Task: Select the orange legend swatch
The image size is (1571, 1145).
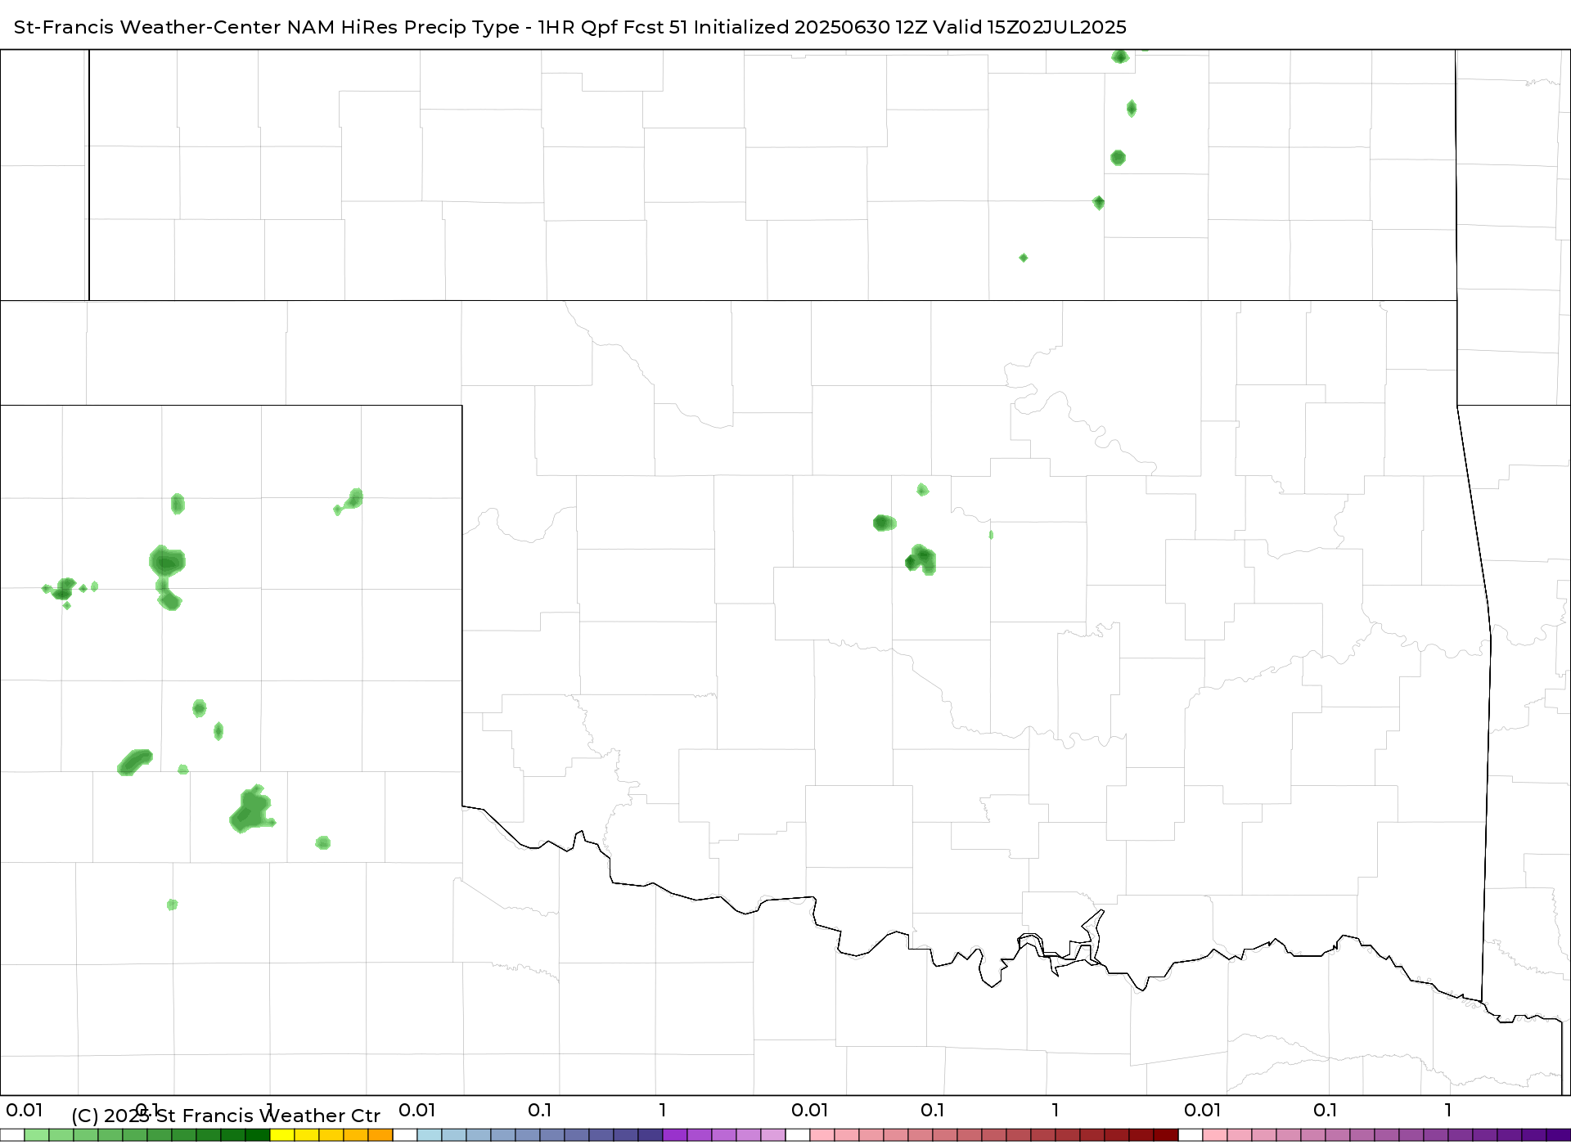Action: (380, 1135)
